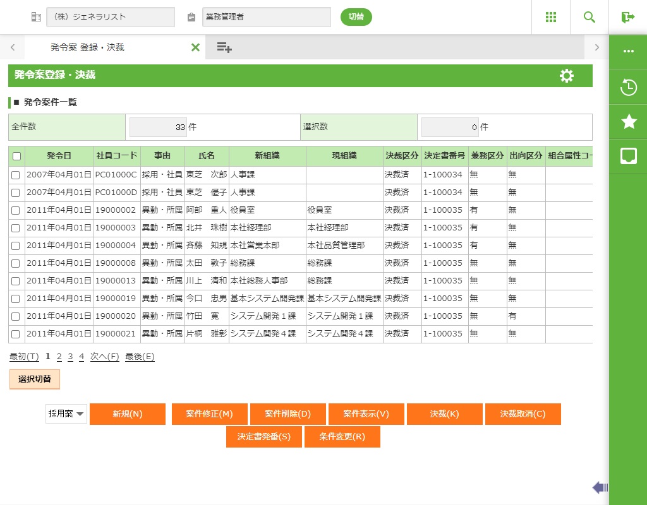The width and height of the screenshot is (647, 505).
Task: Click the search magnifier icon
Action: [589, 17]
